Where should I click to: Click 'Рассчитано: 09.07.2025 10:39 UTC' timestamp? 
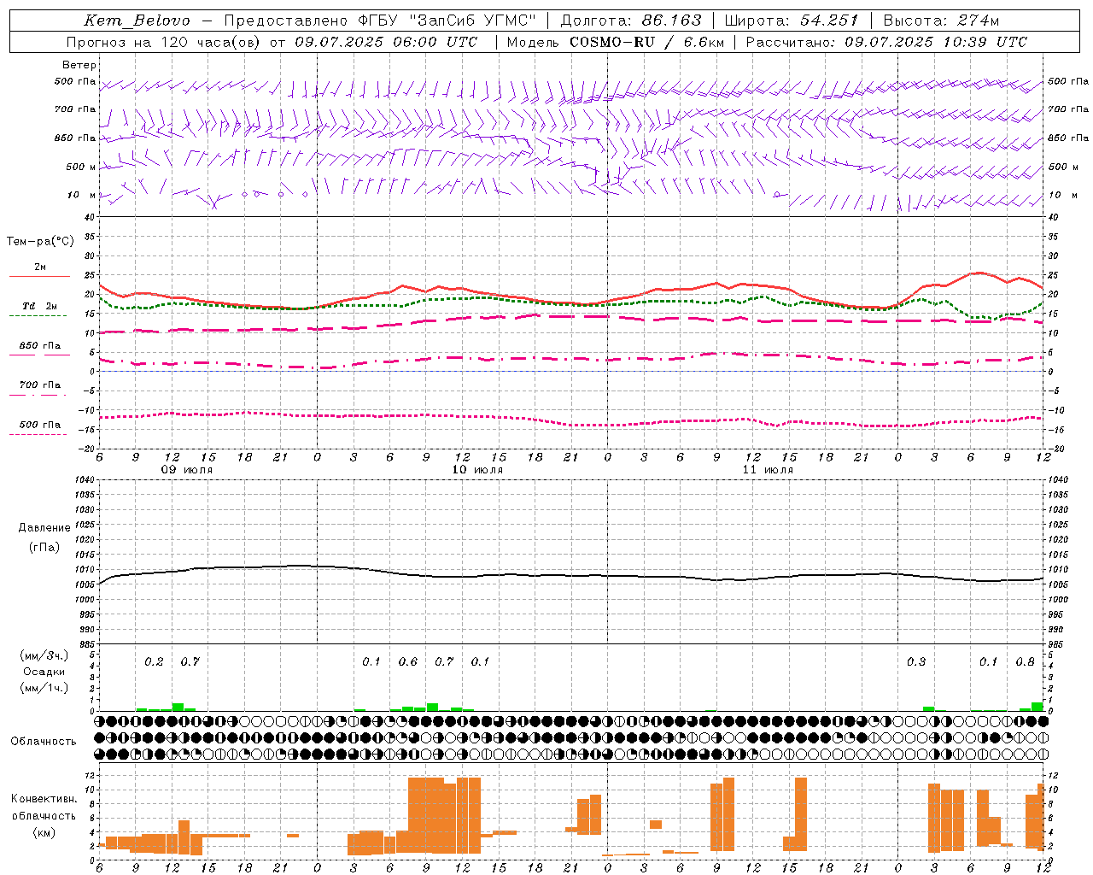pos(886,42)
